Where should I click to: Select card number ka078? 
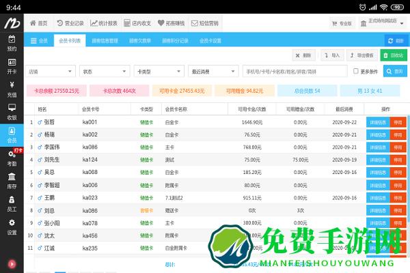[90, 223]
